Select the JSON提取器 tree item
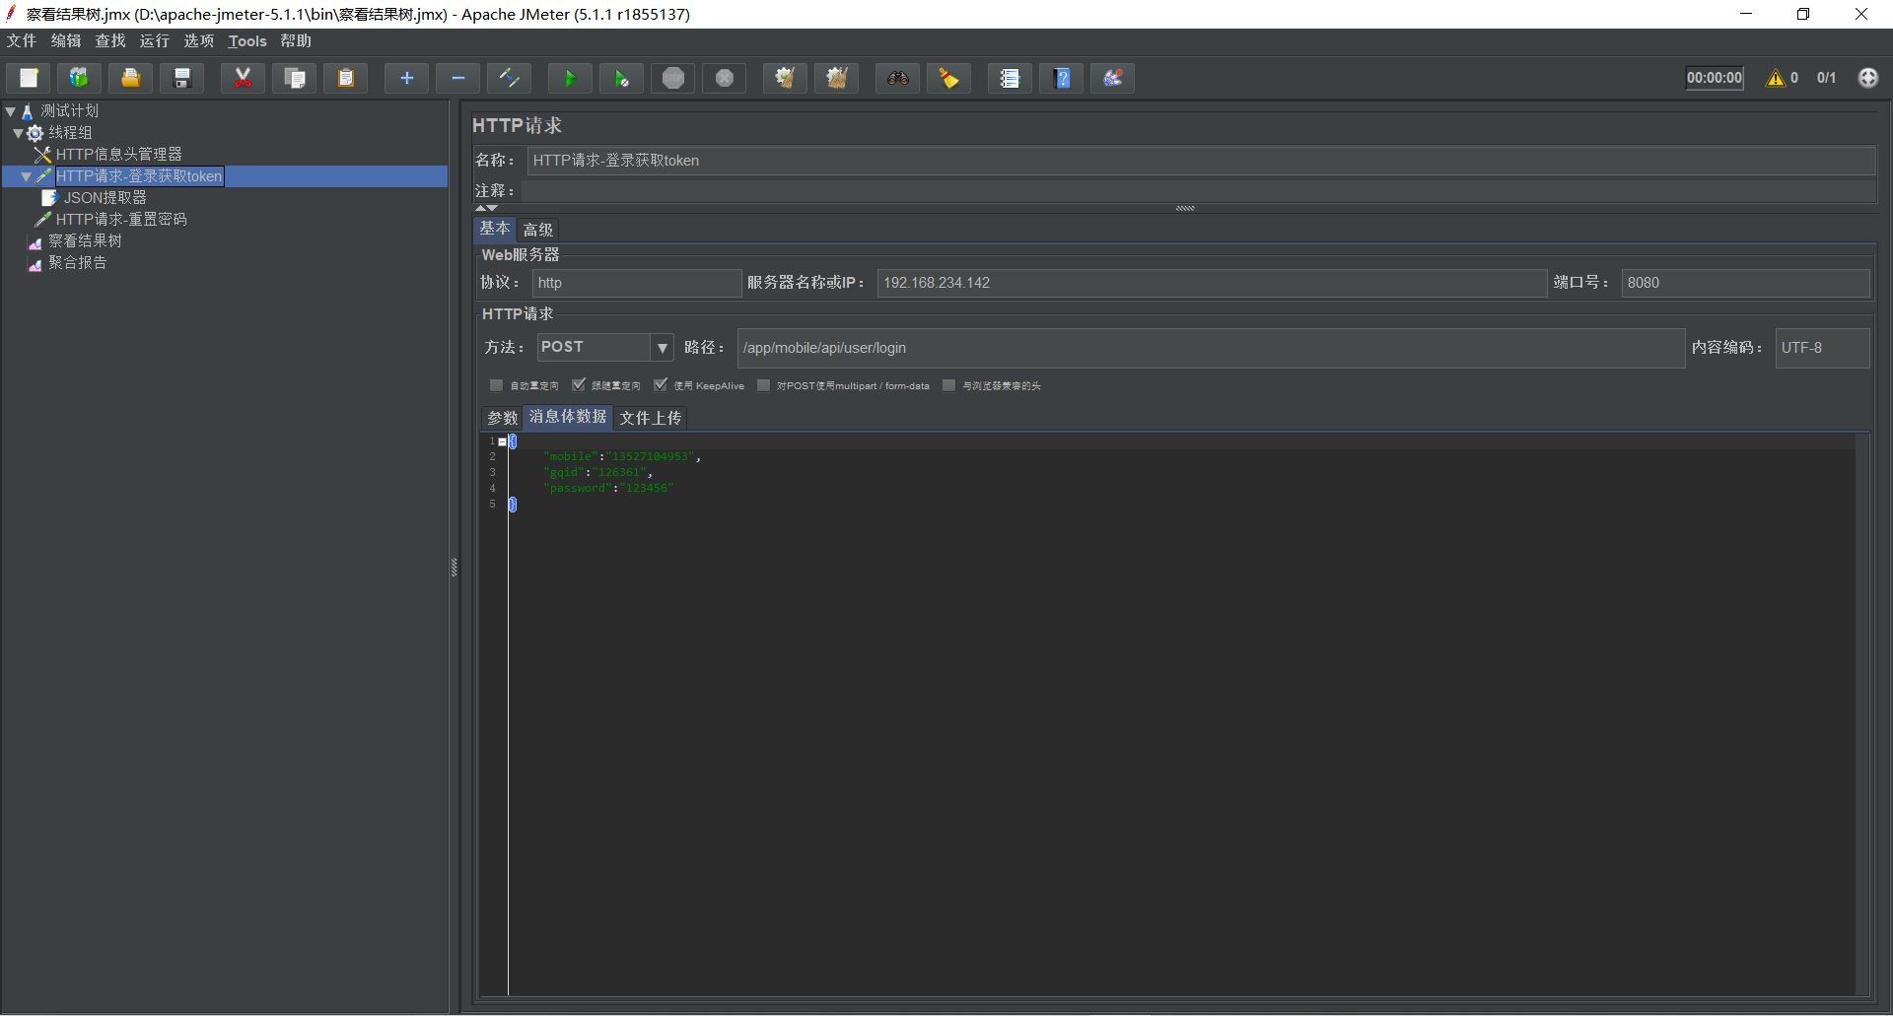This screenshot has width=1893, height=1016. (x=105, y=197)
